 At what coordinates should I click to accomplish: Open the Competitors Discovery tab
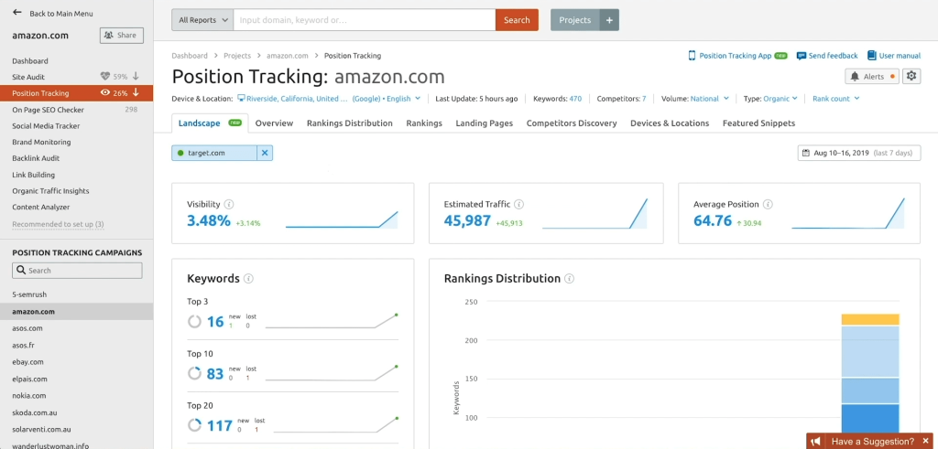tap(572, 123)
